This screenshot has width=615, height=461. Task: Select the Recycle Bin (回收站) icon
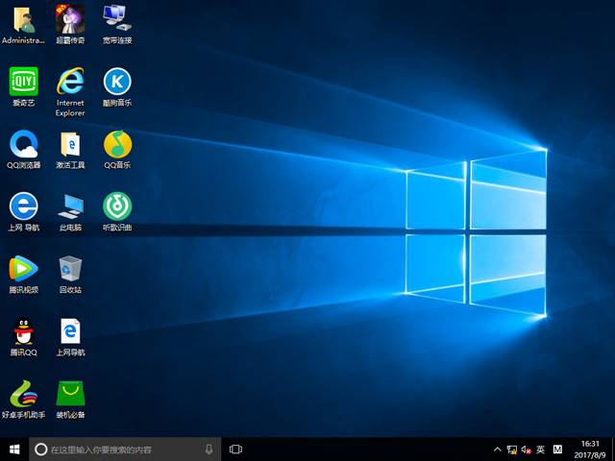pos(70,267)
